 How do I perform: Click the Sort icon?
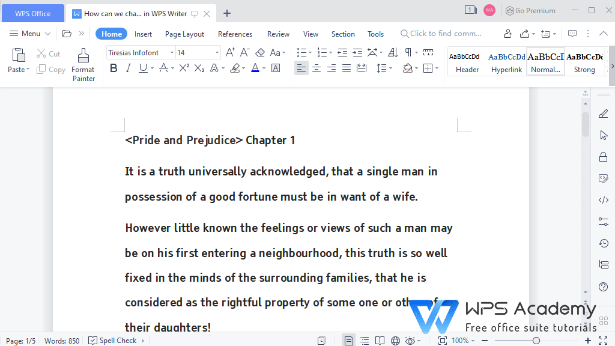(x=393, y=52)
